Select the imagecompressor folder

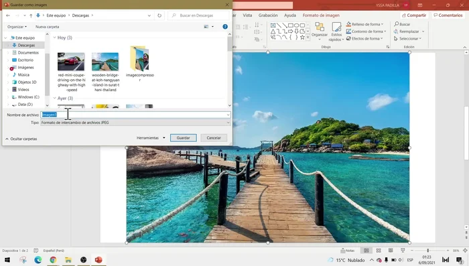(x=139, y=58)
